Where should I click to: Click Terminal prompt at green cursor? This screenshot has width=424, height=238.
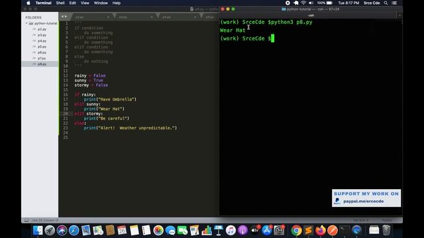[x=272, y=38]
